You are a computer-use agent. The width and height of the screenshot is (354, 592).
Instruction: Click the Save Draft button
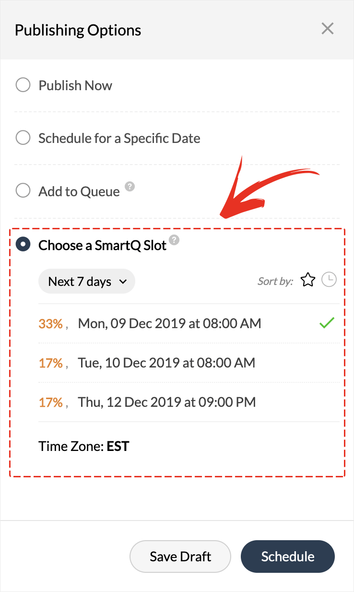[x=180, y=556]
